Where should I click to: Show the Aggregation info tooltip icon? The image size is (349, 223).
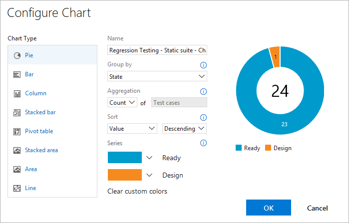coord(203,91)
